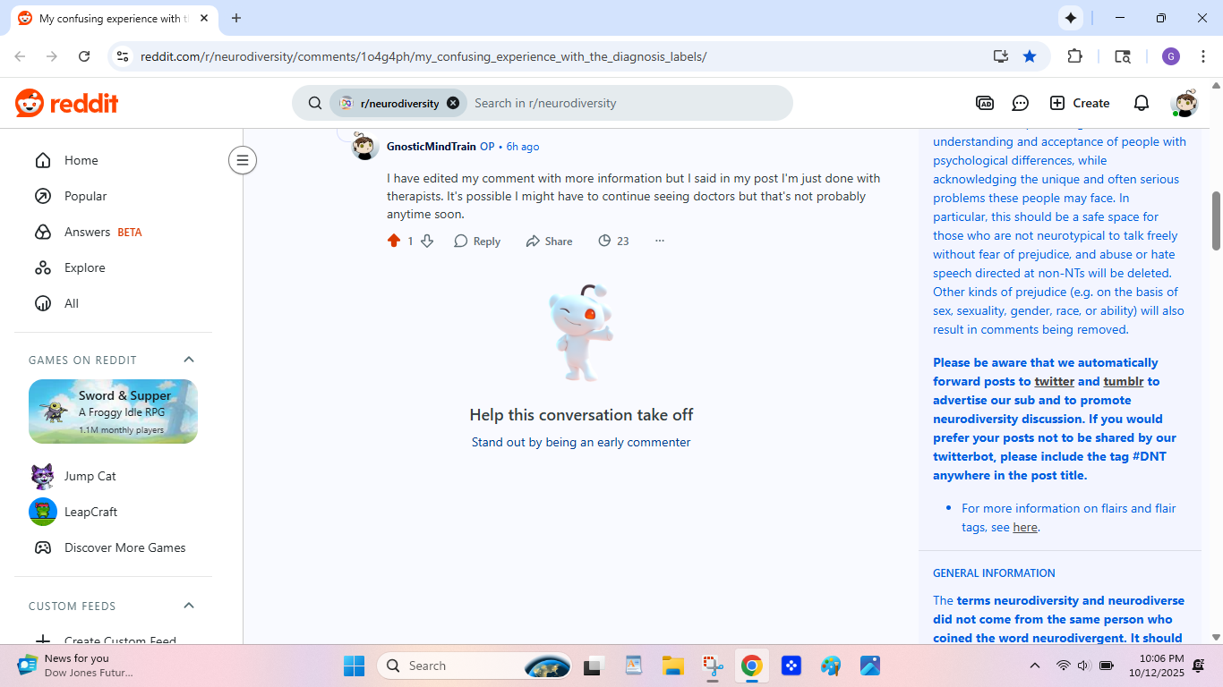1223x687 pixels.
Task: Open Explore in the left sidebar
Action: tap(84, 267)
